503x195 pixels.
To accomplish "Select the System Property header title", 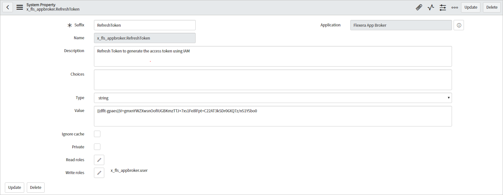I will pos(41,5).
